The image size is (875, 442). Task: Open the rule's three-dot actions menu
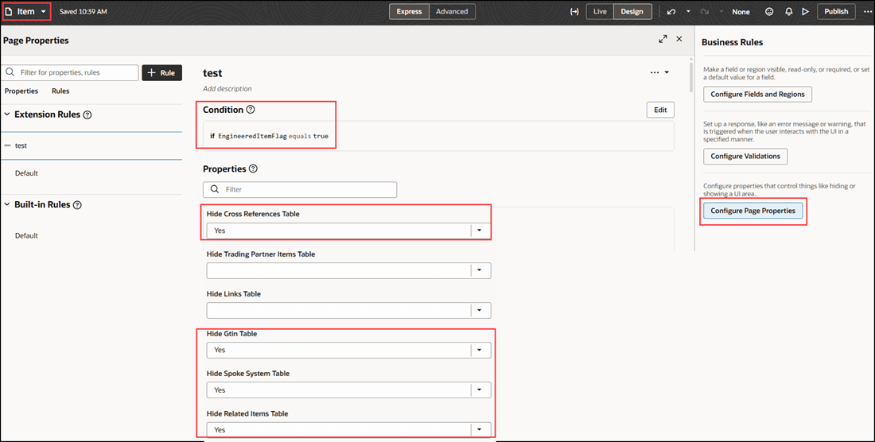[x=655, y=72]
